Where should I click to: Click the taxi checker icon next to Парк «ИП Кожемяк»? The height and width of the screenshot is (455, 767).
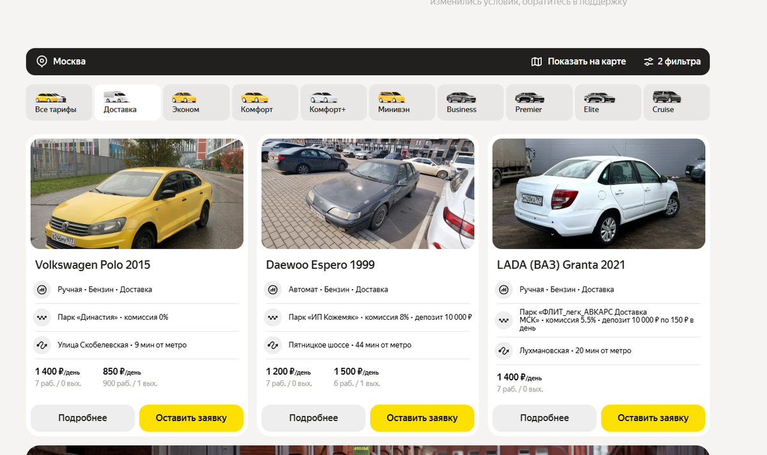click(x=273, y=317)
